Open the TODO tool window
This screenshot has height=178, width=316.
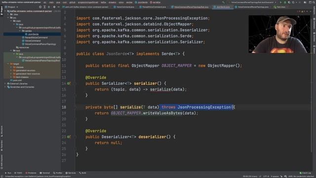(18, 173)
